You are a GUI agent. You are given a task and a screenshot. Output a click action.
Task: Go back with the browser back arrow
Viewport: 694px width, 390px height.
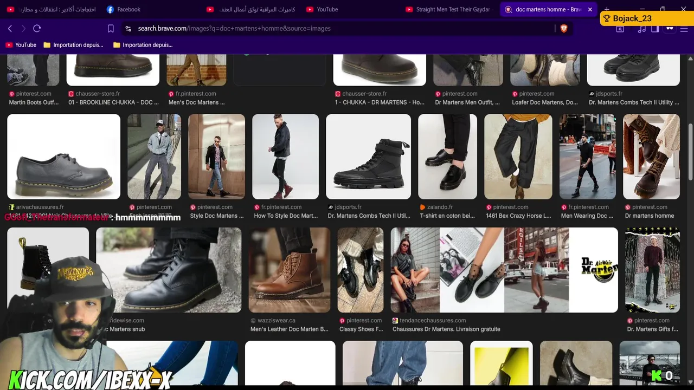point(10,28)
